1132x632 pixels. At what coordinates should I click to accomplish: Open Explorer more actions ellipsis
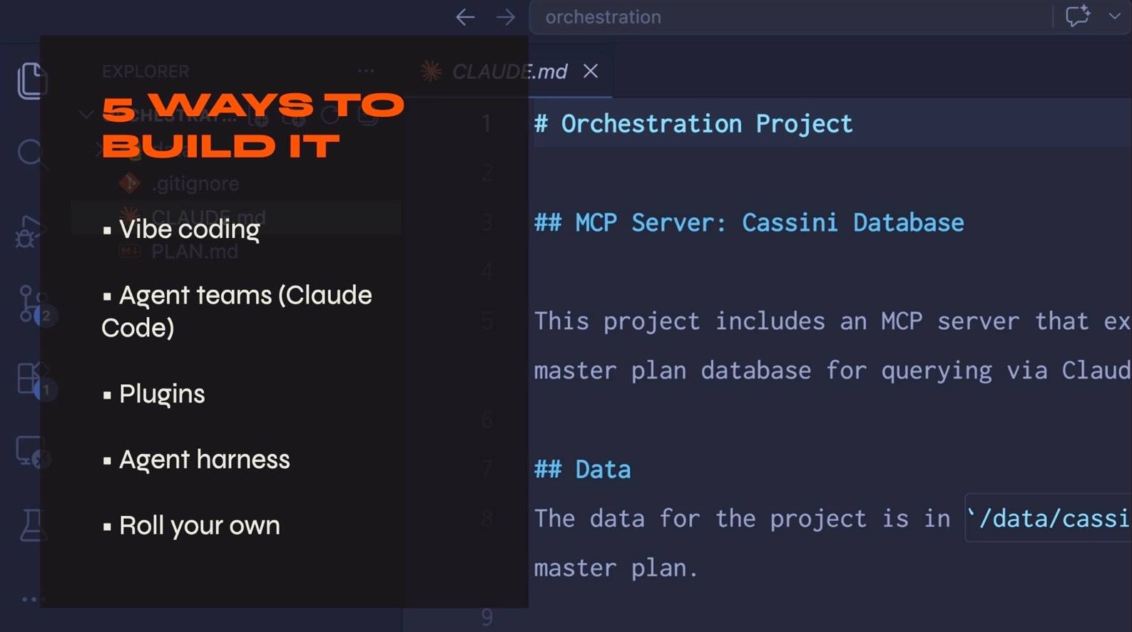click(x=366, y=71)
